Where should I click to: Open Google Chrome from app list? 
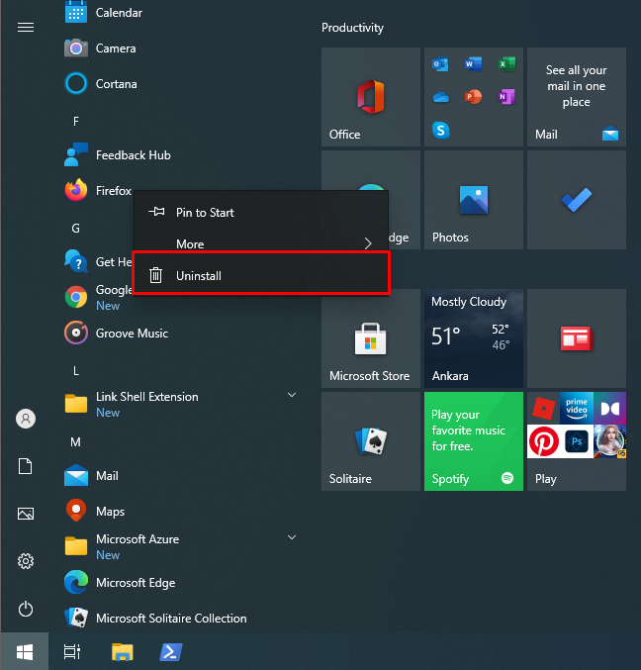pos(97,298)
